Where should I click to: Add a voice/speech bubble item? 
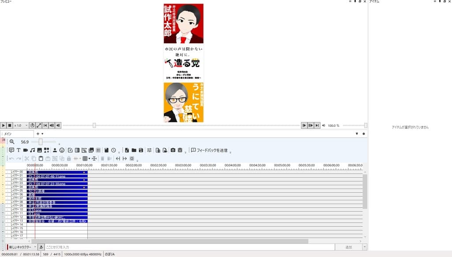pyautogui.click(x=11, y=150)
